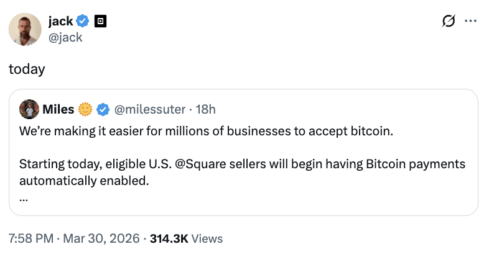Click jack's blue verified checkmark badge
Image resolution: width=489 pixels, height=257 pixels.
click(83, 22)
